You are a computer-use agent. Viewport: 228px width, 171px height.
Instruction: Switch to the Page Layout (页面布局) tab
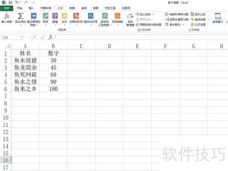pyautogui.click(x=46, y=8)
